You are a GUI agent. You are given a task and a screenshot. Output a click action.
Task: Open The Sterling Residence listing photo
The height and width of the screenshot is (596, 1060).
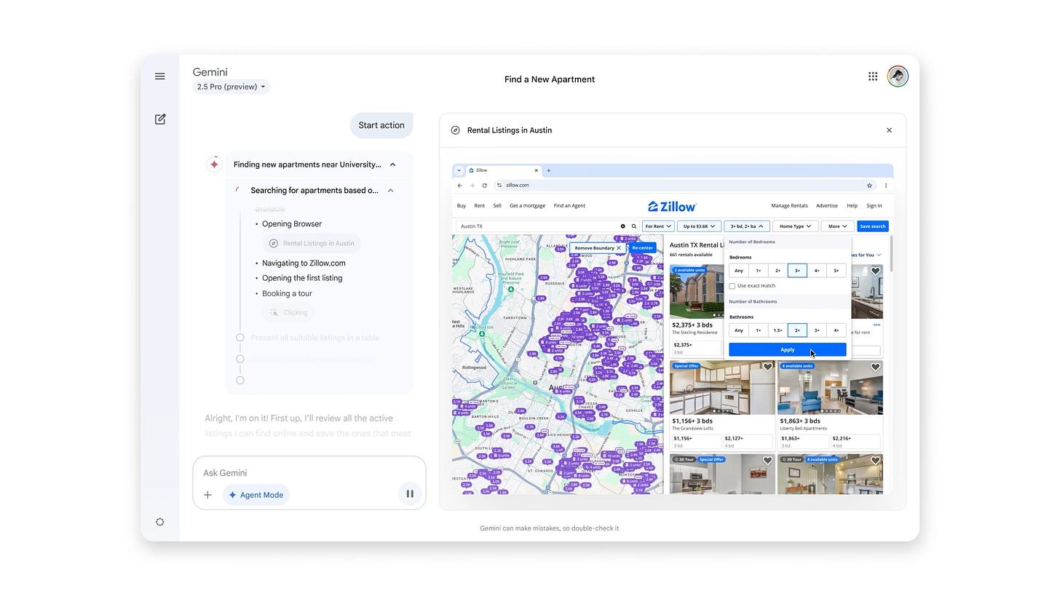click(697, 292)
